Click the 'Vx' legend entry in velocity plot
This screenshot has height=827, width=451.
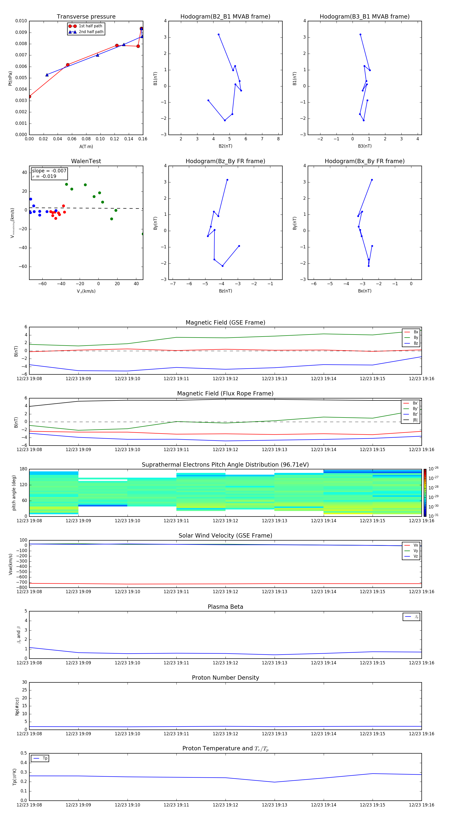tap(411, 545)
